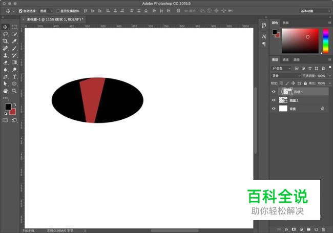Select the Eyedropper tool

(x=14, y=41)
